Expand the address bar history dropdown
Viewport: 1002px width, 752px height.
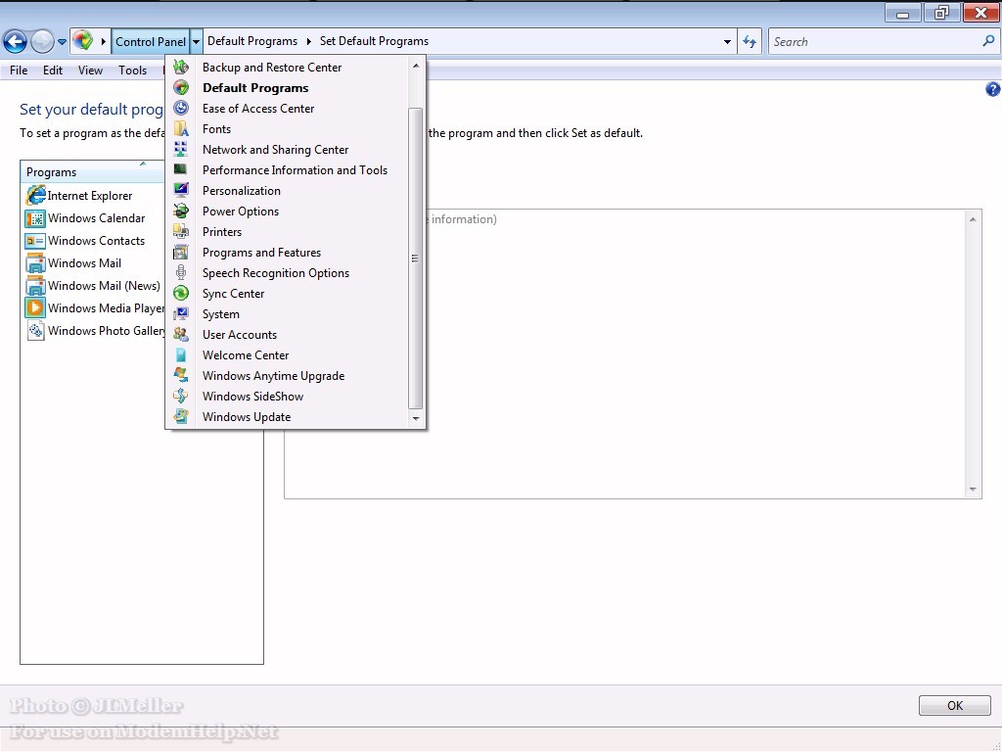pyautogui.click(x=727, y=41)
